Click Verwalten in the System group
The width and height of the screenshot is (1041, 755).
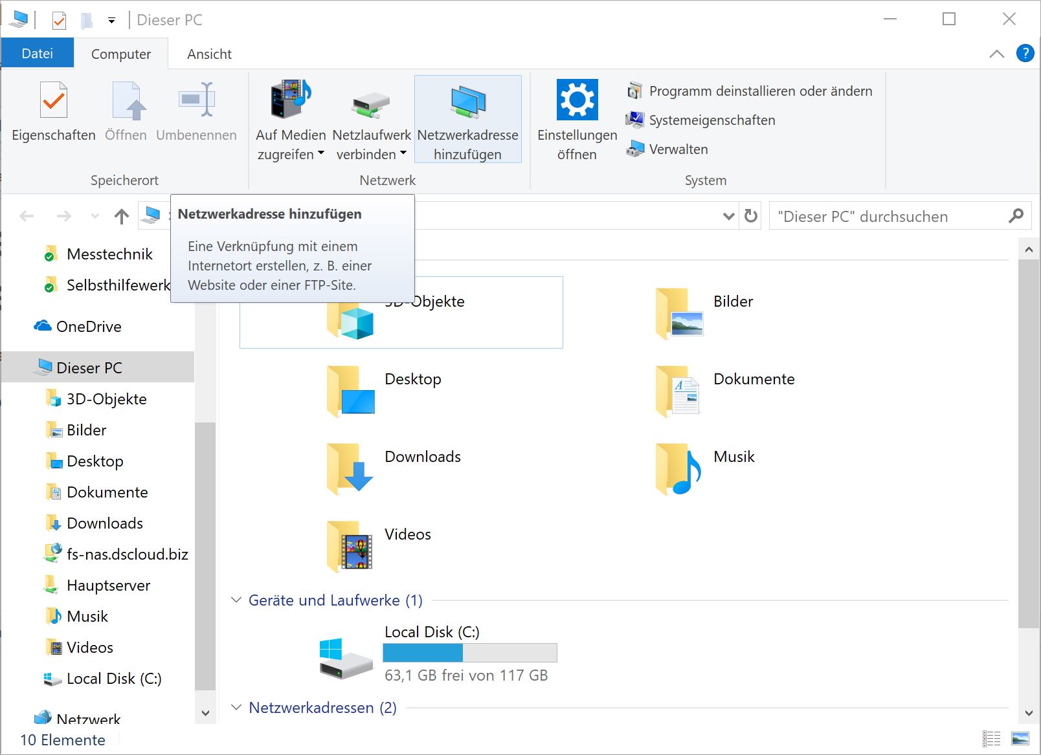tap(667, 149)
